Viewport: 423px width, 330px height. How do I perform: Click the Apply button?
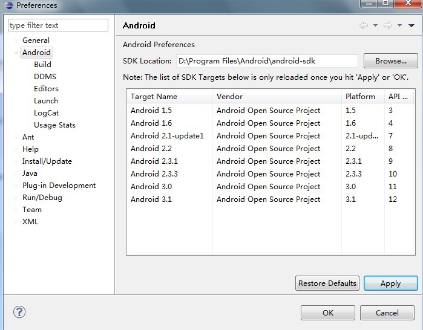[x=391, y=283]
